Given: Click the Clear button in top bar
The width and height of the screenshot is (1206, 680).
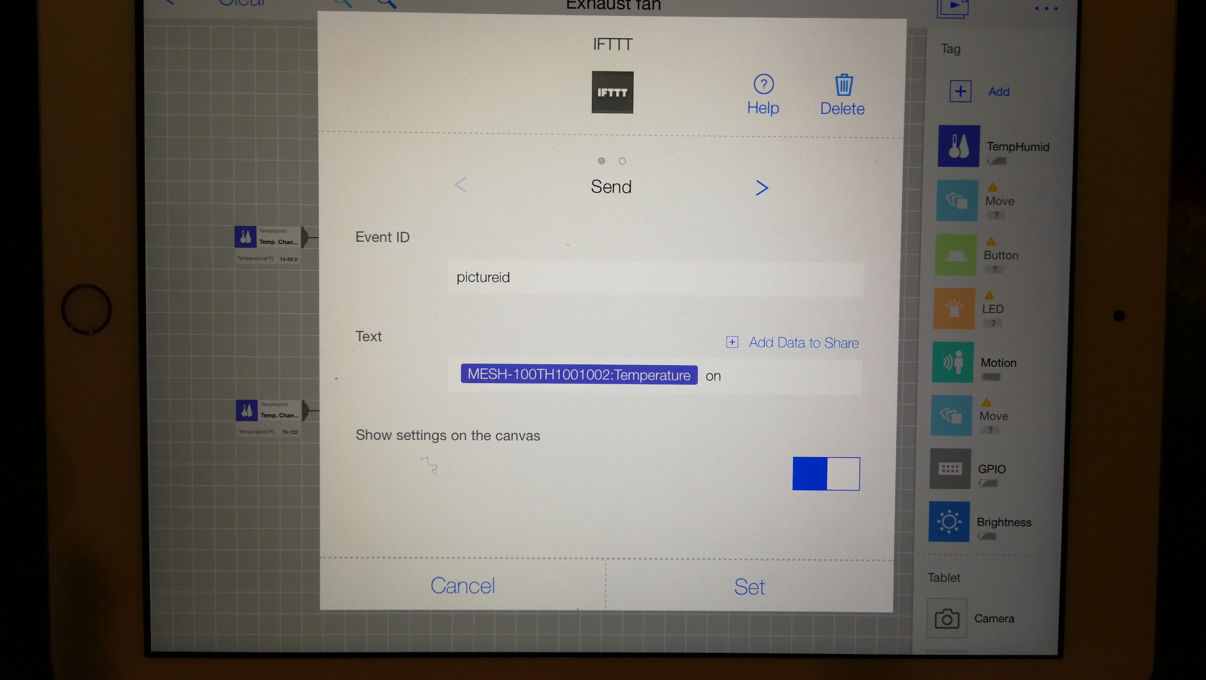Looking at the screenshot, I should (x=241, y=3).
